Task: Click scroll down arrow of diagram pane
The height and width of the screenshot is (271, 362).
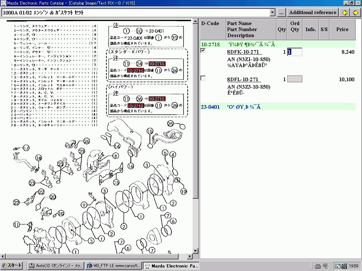Action: coord(195,251)
